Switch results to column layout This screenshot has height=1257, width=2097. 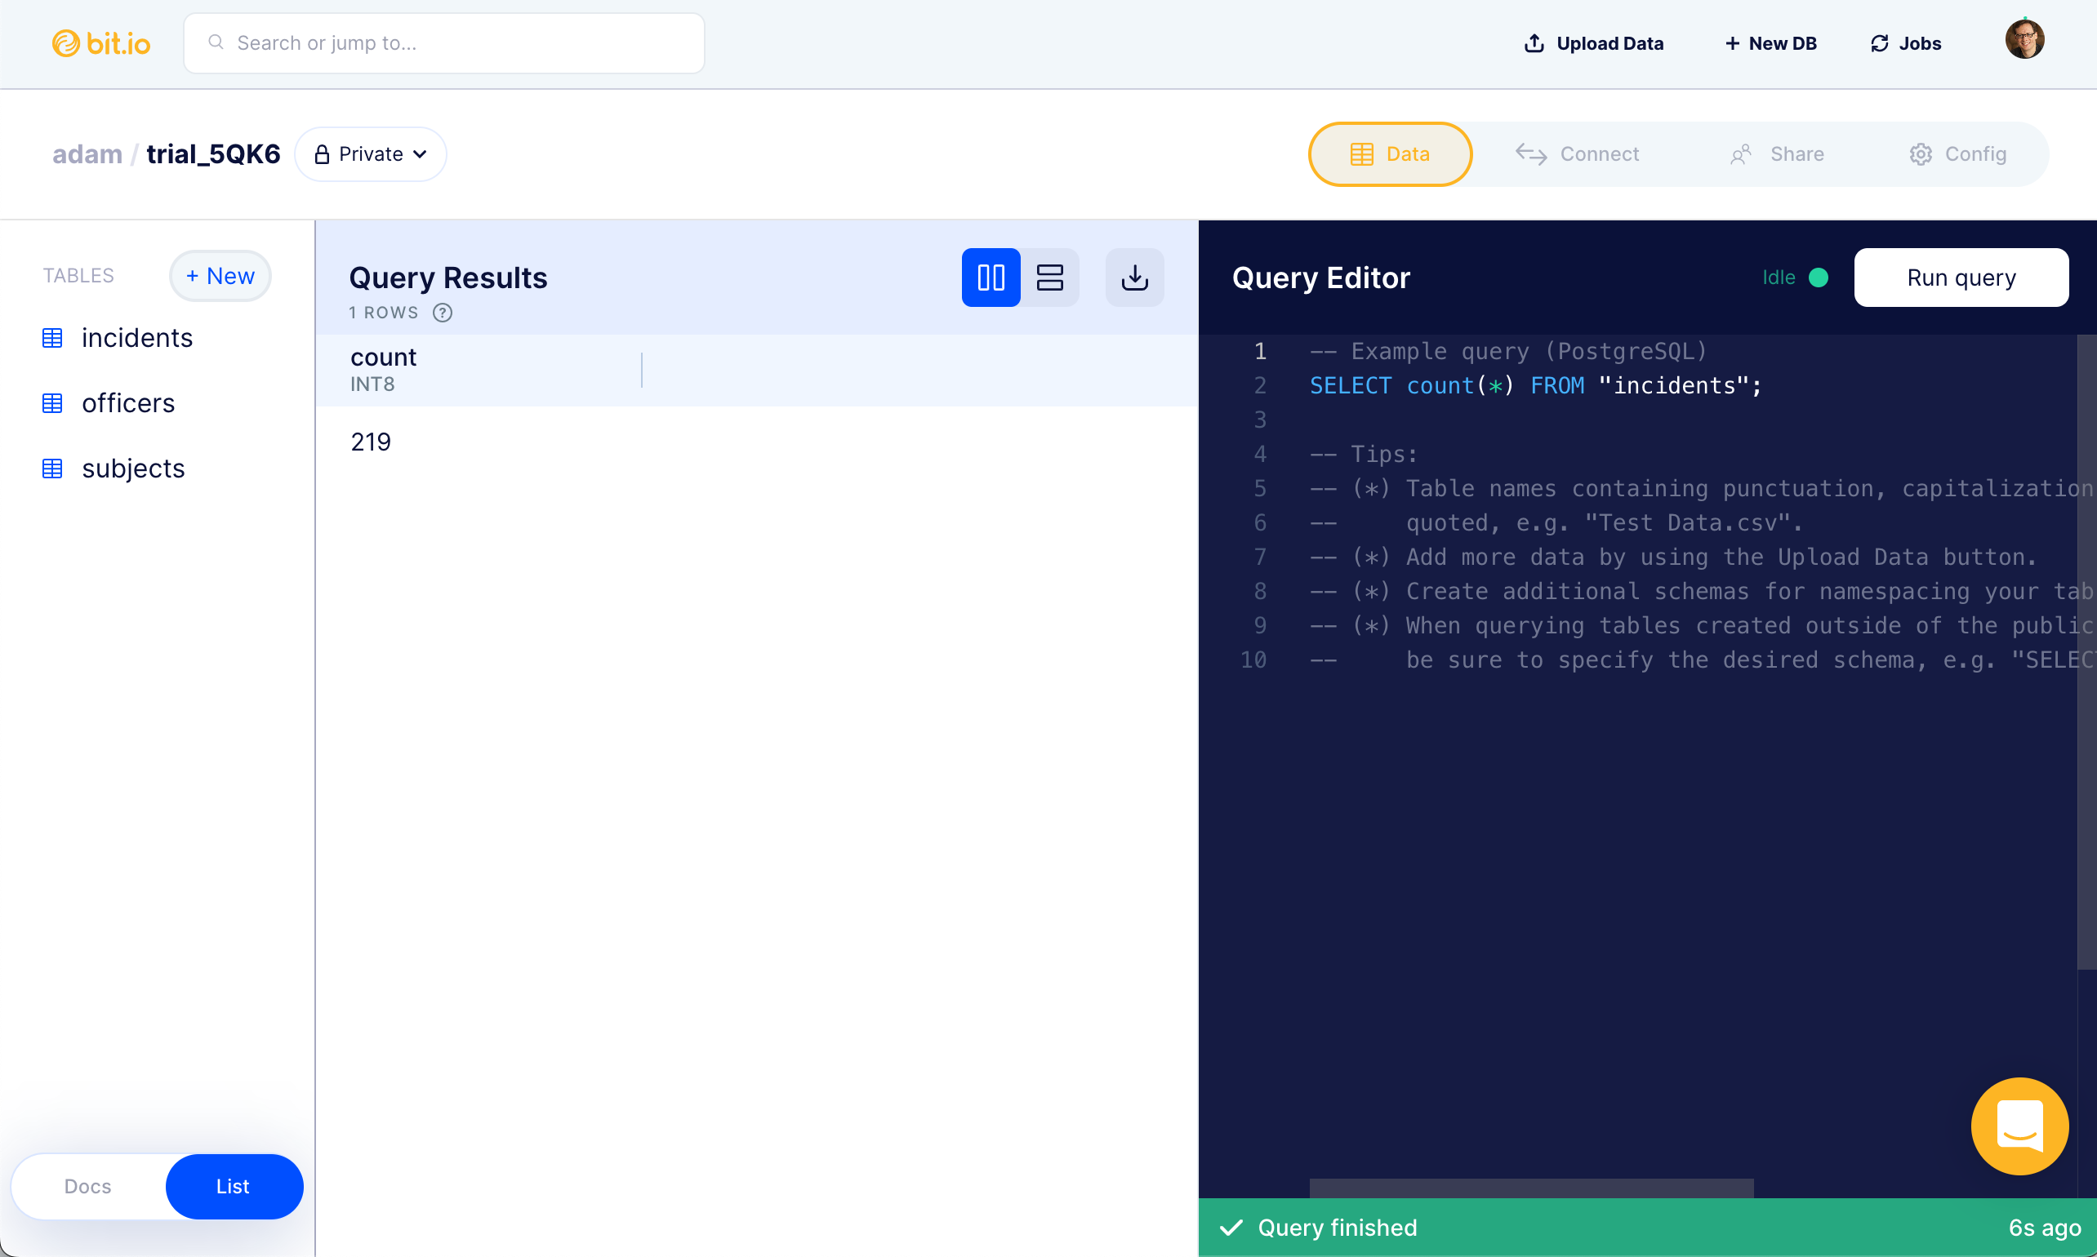tap(990, 277)
